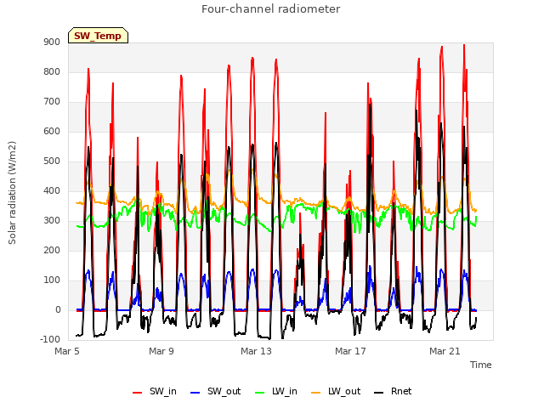Click the Mar 9 x-axis tick label
Viewport: 544px width, 408px height.
[161, 351]
